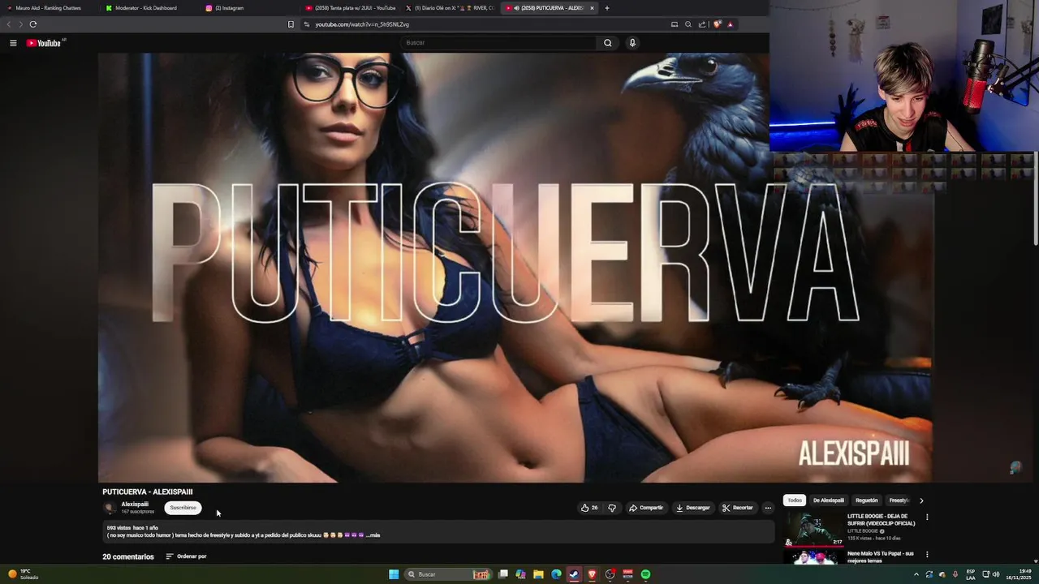Switch to Tanta plata w/ 2UUI YouTube tab
The image size is (1039, 584).
tap(351, 8)
